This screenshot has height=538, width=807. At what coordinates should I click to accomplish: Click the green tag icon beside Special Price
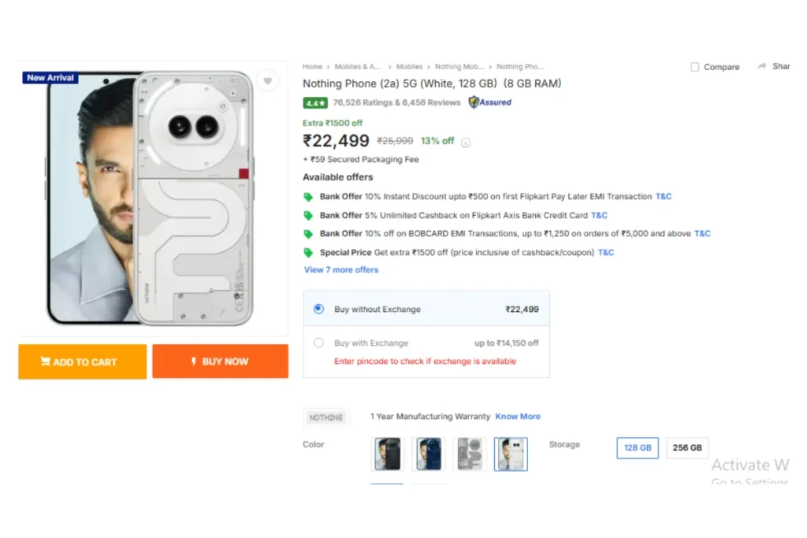[308, 253]
